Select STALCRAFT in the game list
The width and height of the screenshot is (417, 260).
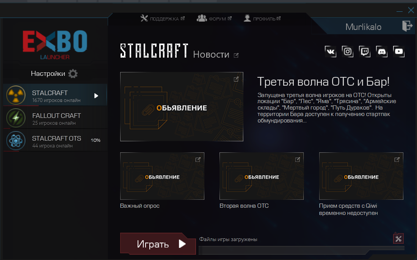pyautogui.click(x=55, y=95)
